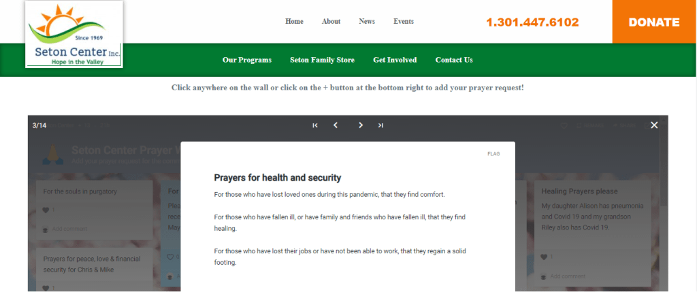Image resolution: width=697 pixels, height=292 pixels.
Task: Open the Events page
Action: tap(404, 22)
